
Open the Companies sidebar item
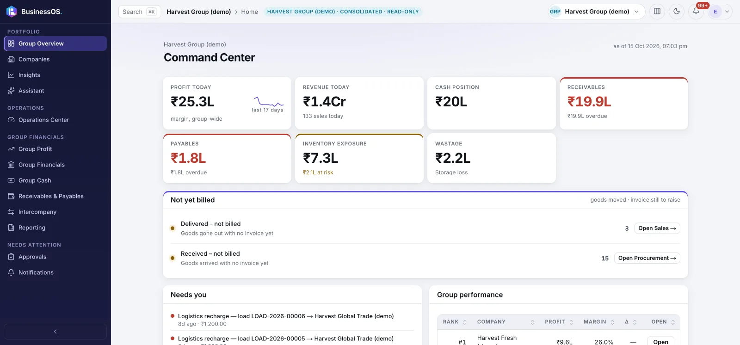point(55,59)
